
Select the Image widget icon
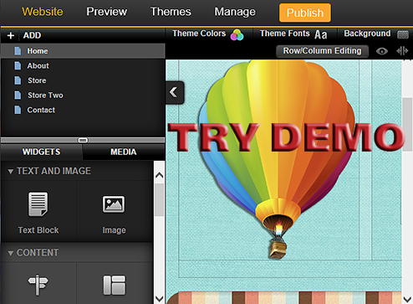coord(114,204)
